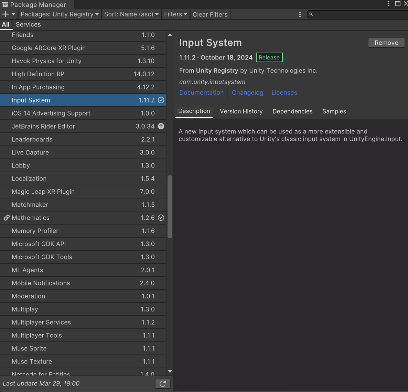The image size is (408, 392).
Task: Select the Multiplayer Tools package
Action: point(83,335)
